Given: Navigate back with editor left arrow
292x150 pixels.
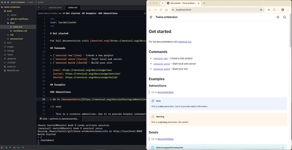Looking at the screenshot, I should coord(39,7).
